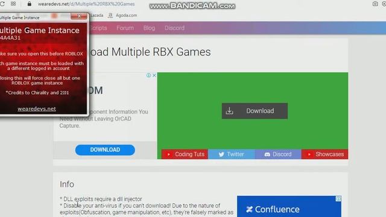Click the download arrow icon in Download button
This screenshot has height=217, width=386.
coord(229,111)
